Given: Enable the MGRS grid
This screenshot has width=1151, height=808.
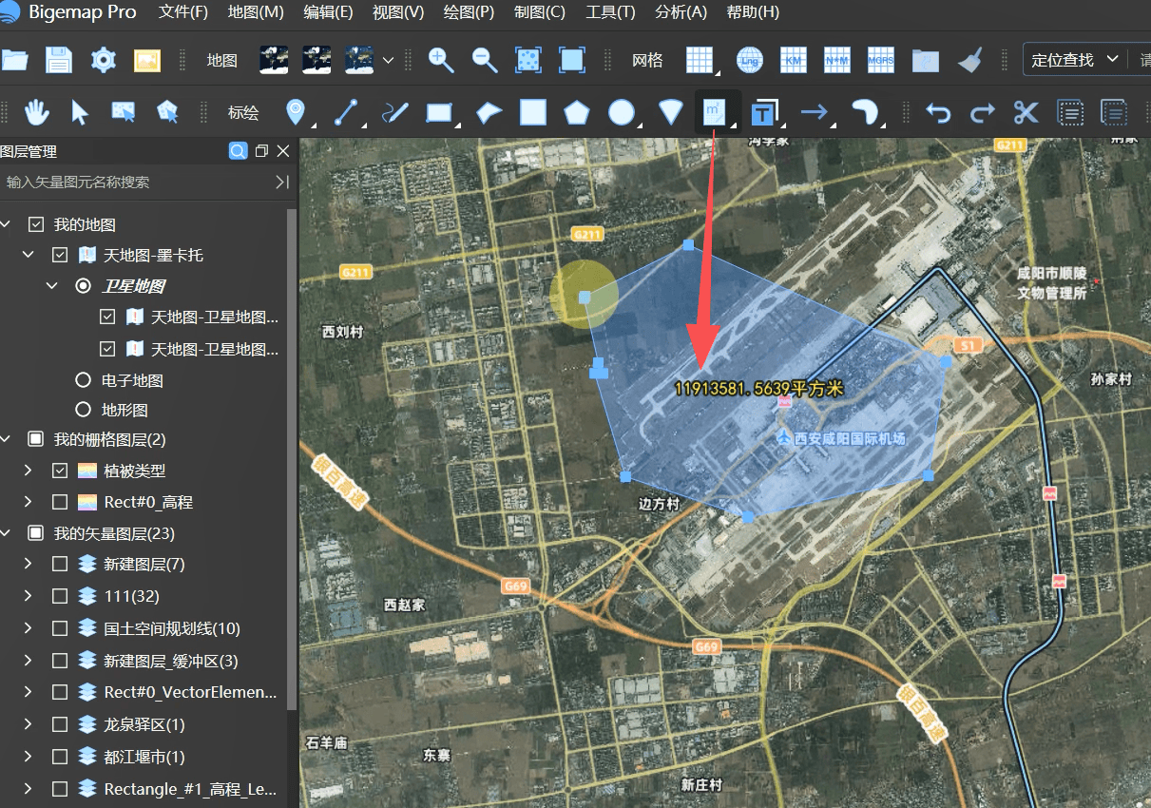Looking at the screenshot, I should click(881, 60).
